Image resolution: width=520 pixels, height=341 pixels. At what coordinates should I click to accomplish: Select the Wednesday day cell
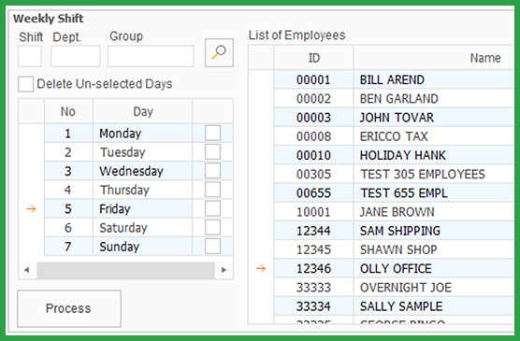(142, 171)
